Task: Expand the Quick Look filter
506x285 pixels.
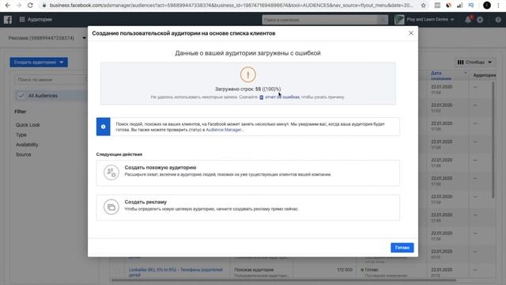Action: pos(28,125)
